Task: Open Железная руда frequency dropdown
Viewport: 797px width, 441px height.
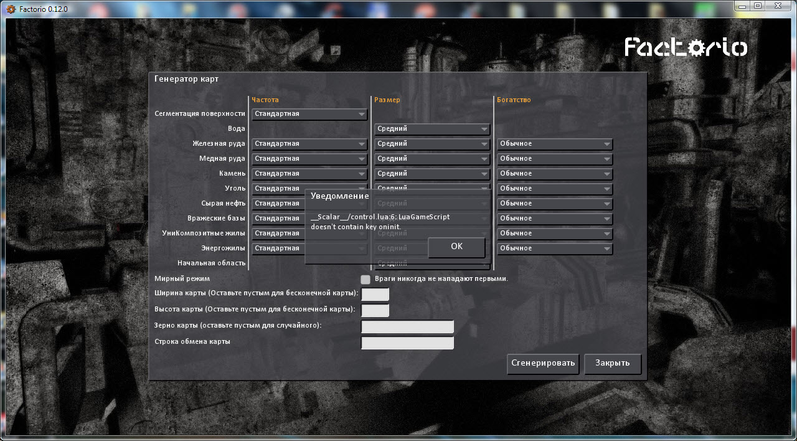Action: point(309,144)
